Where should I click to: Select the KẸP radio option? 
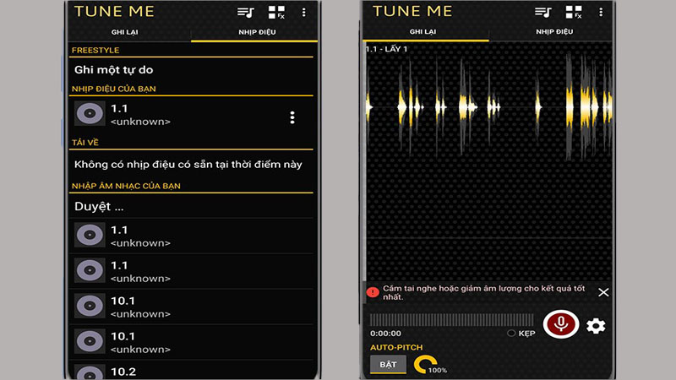click(x=511, y=334)
